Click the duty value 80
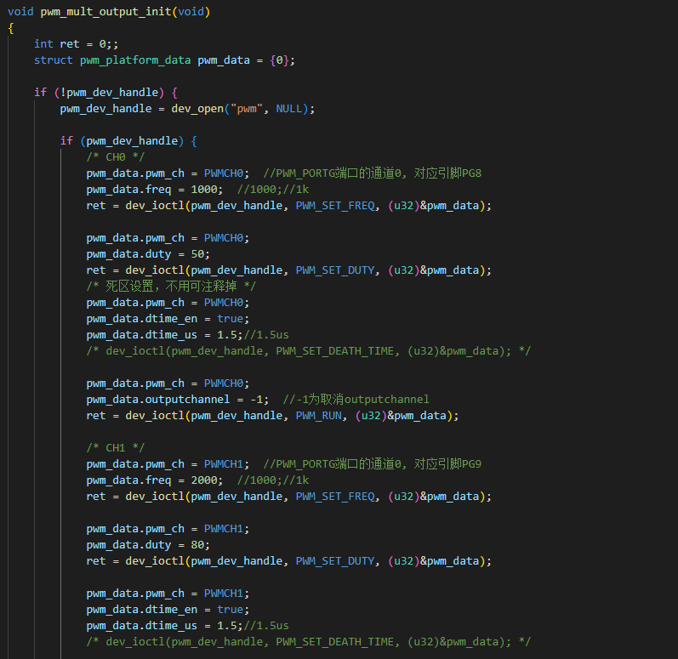 pyautogui.click(x=197, y=545)
